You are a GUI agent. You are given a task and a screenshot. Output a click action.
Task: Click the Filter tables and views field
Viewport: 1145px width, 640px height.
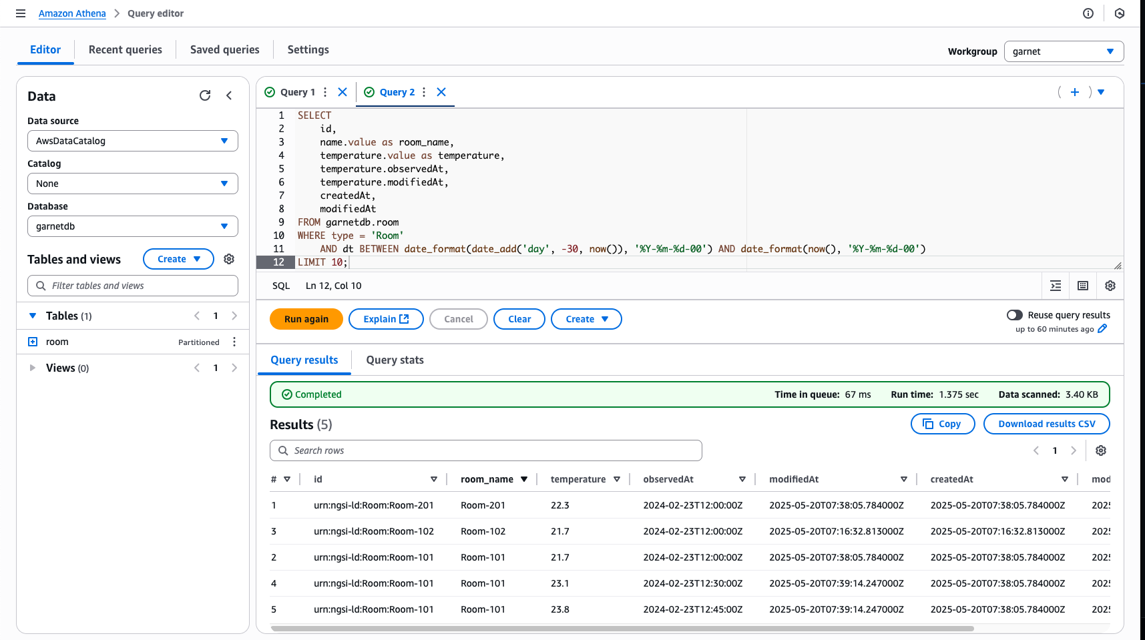[133, 286]
